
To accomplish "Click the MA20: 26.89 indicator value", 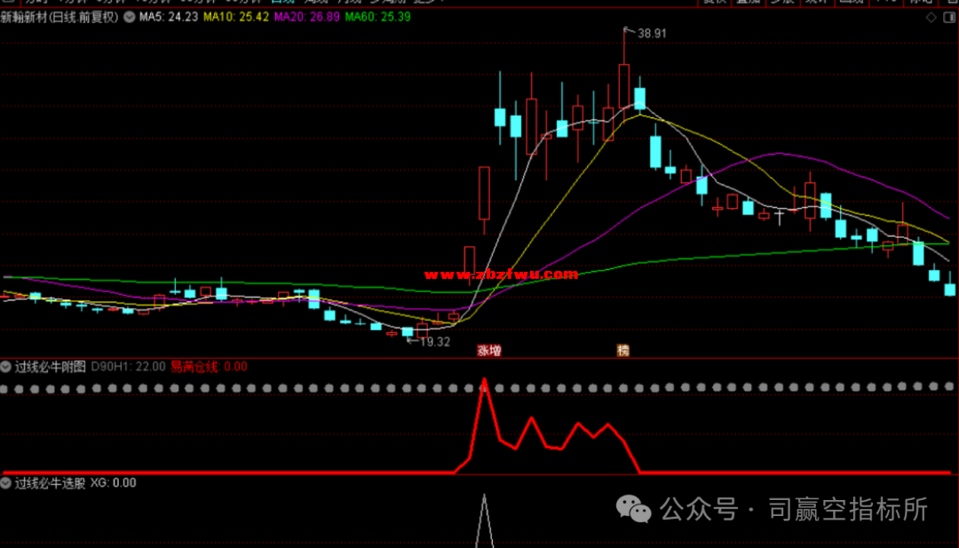I will pos(307,17).
